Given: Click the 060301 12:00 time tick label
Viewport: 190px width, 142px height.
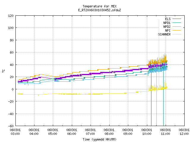Looking at the screenshot, I should [x=184, y=132].
